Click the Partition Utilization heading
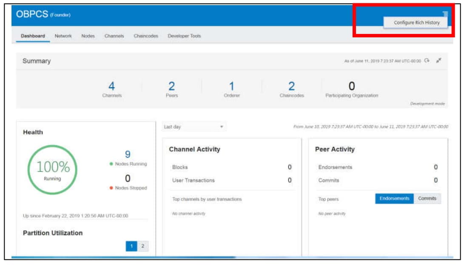Viewport: 467px width, 267px height. coord(53,233)
